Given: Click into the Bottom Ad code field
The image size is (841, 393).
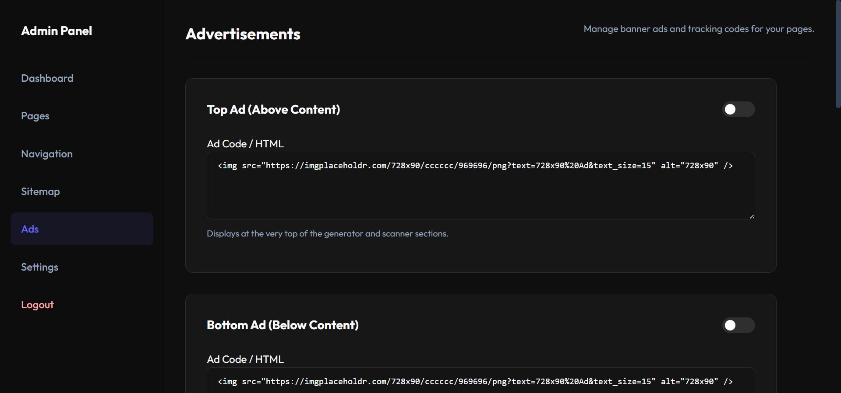Looking at the screenshot, I should click(x=480, y=382).
